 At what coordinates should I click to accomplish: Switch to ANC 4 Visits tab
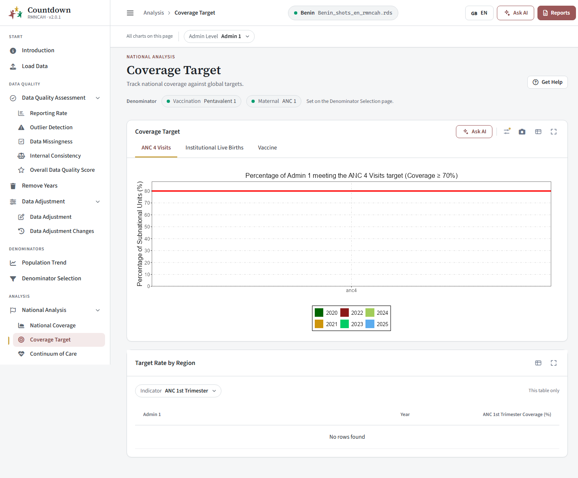point(156,148)
